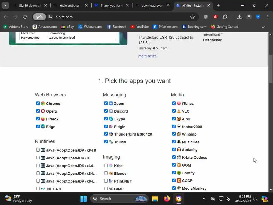The width and height of the screenshot is (273, 205).
Task: Open the YouTube bookmark
Action: 140,27
